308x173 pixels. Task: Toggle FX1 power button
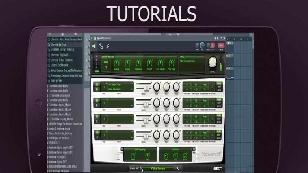tap(122, 149)
